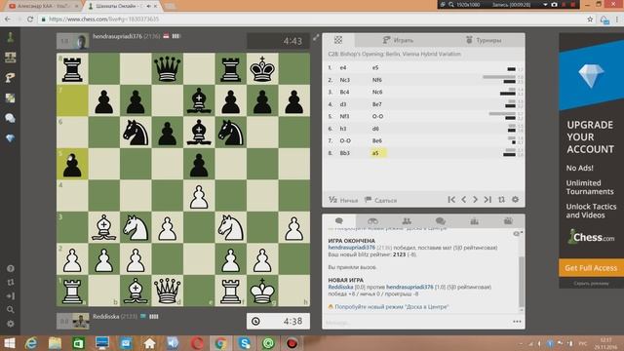
Task: Open the move list settings gear
Action: 516,199
